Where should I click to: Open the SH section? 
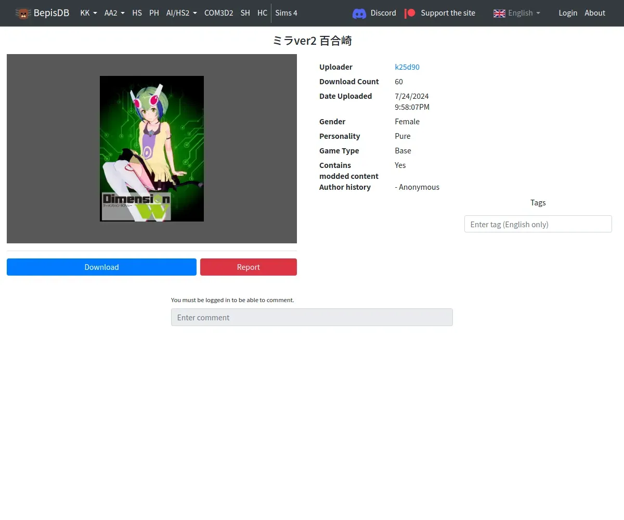point(245,13)
